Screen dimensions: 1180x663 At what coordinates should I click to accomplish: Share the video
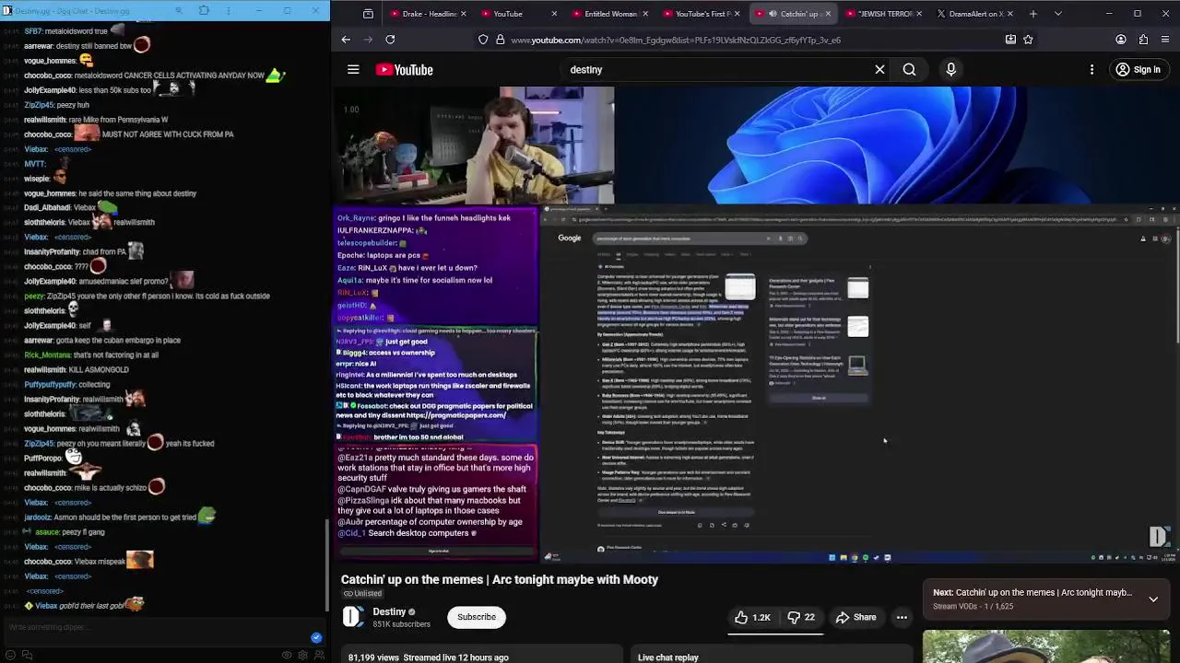click(855, 617)
